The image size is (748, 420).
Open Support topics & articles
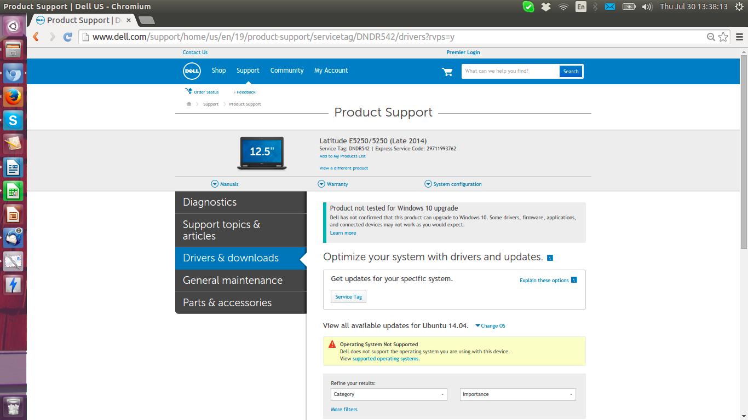pyautogui.click(x=241, y=230)
